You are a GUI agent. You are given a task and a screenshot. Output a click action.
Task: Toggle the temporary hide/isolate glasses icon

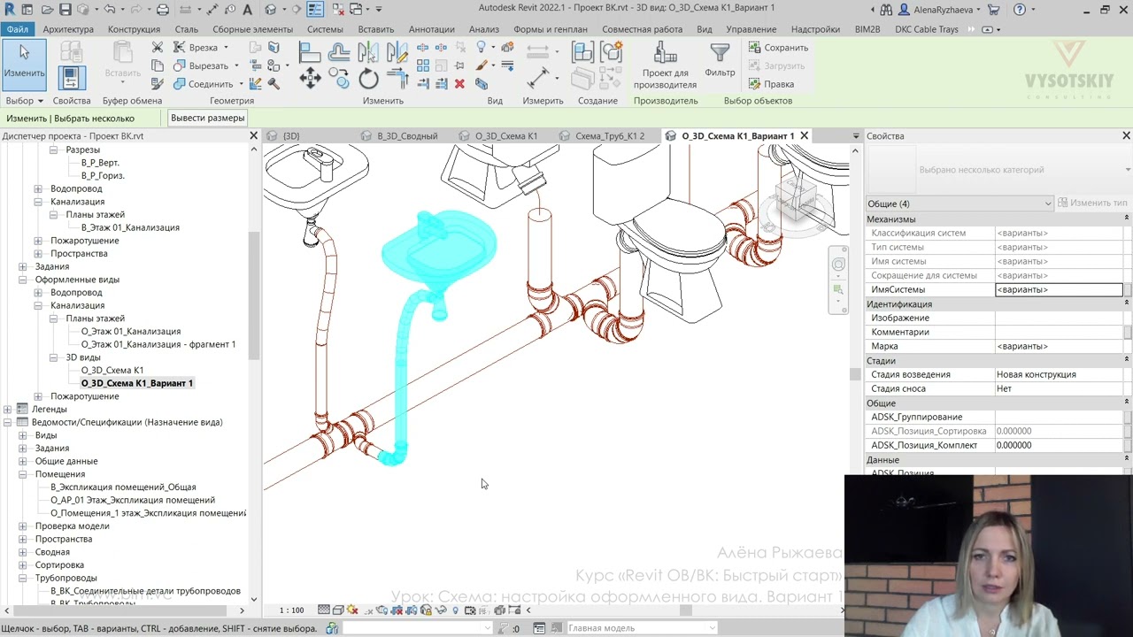(441, 610)
